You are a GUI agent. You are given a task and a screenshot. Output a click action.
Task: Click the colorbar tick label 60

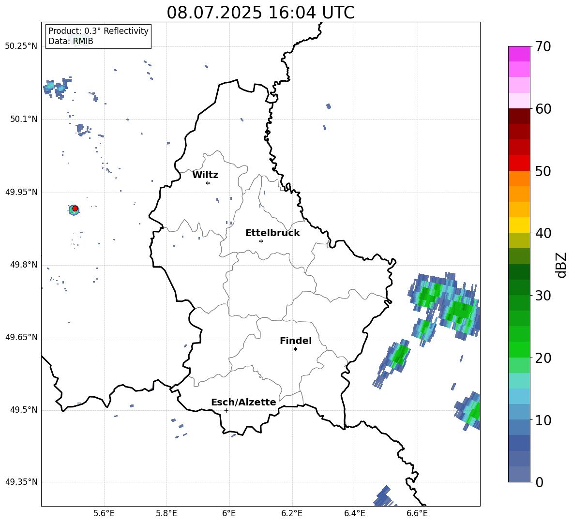click(543, 109)
